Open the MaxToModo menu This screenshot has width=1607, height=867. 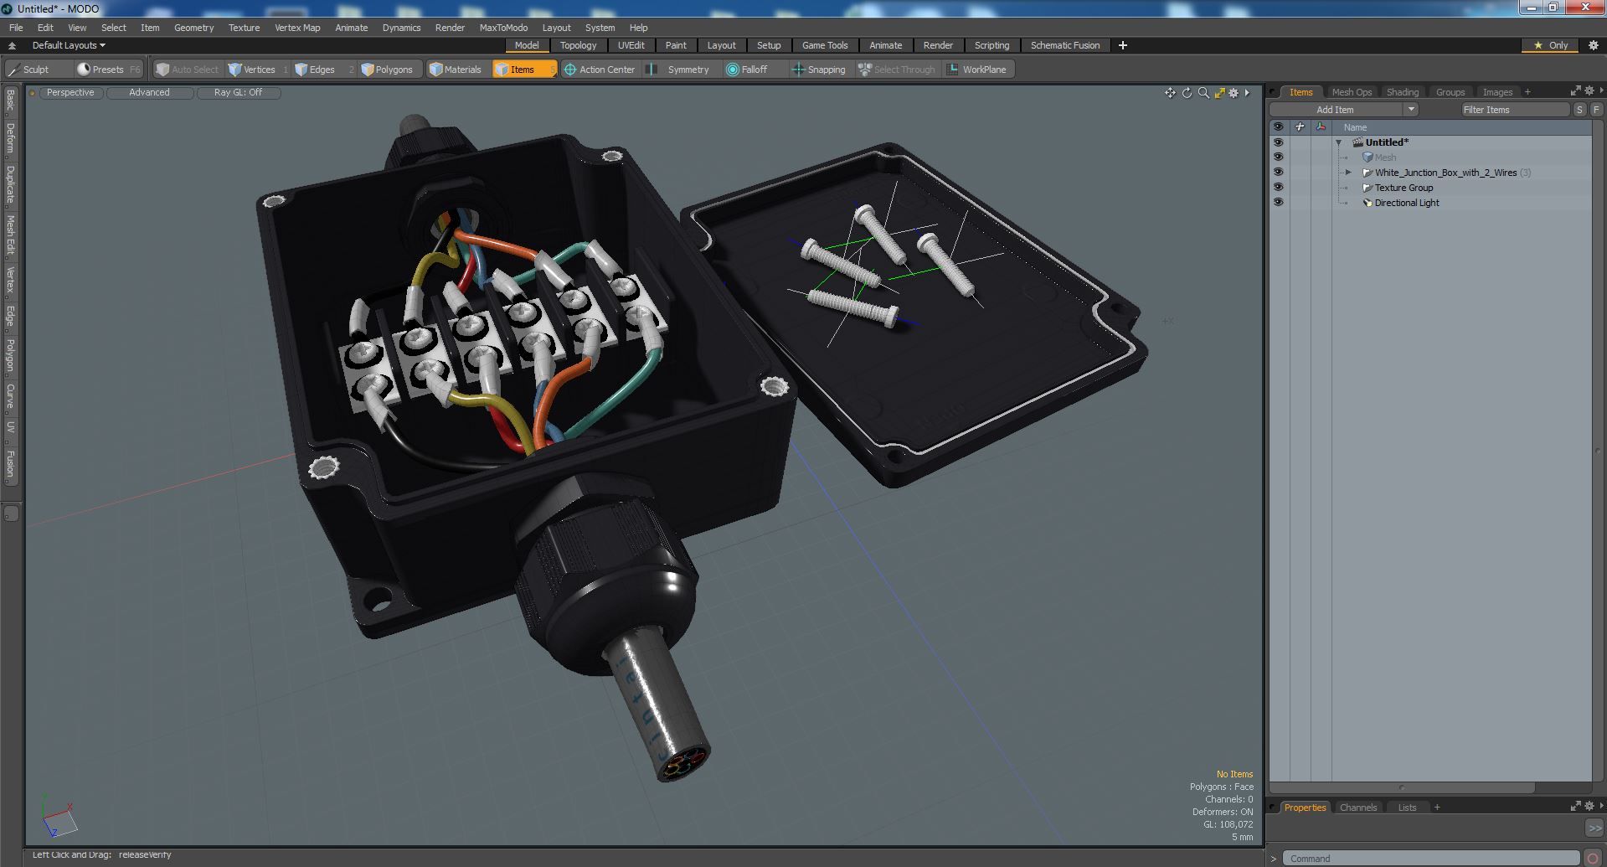(503, 28)
